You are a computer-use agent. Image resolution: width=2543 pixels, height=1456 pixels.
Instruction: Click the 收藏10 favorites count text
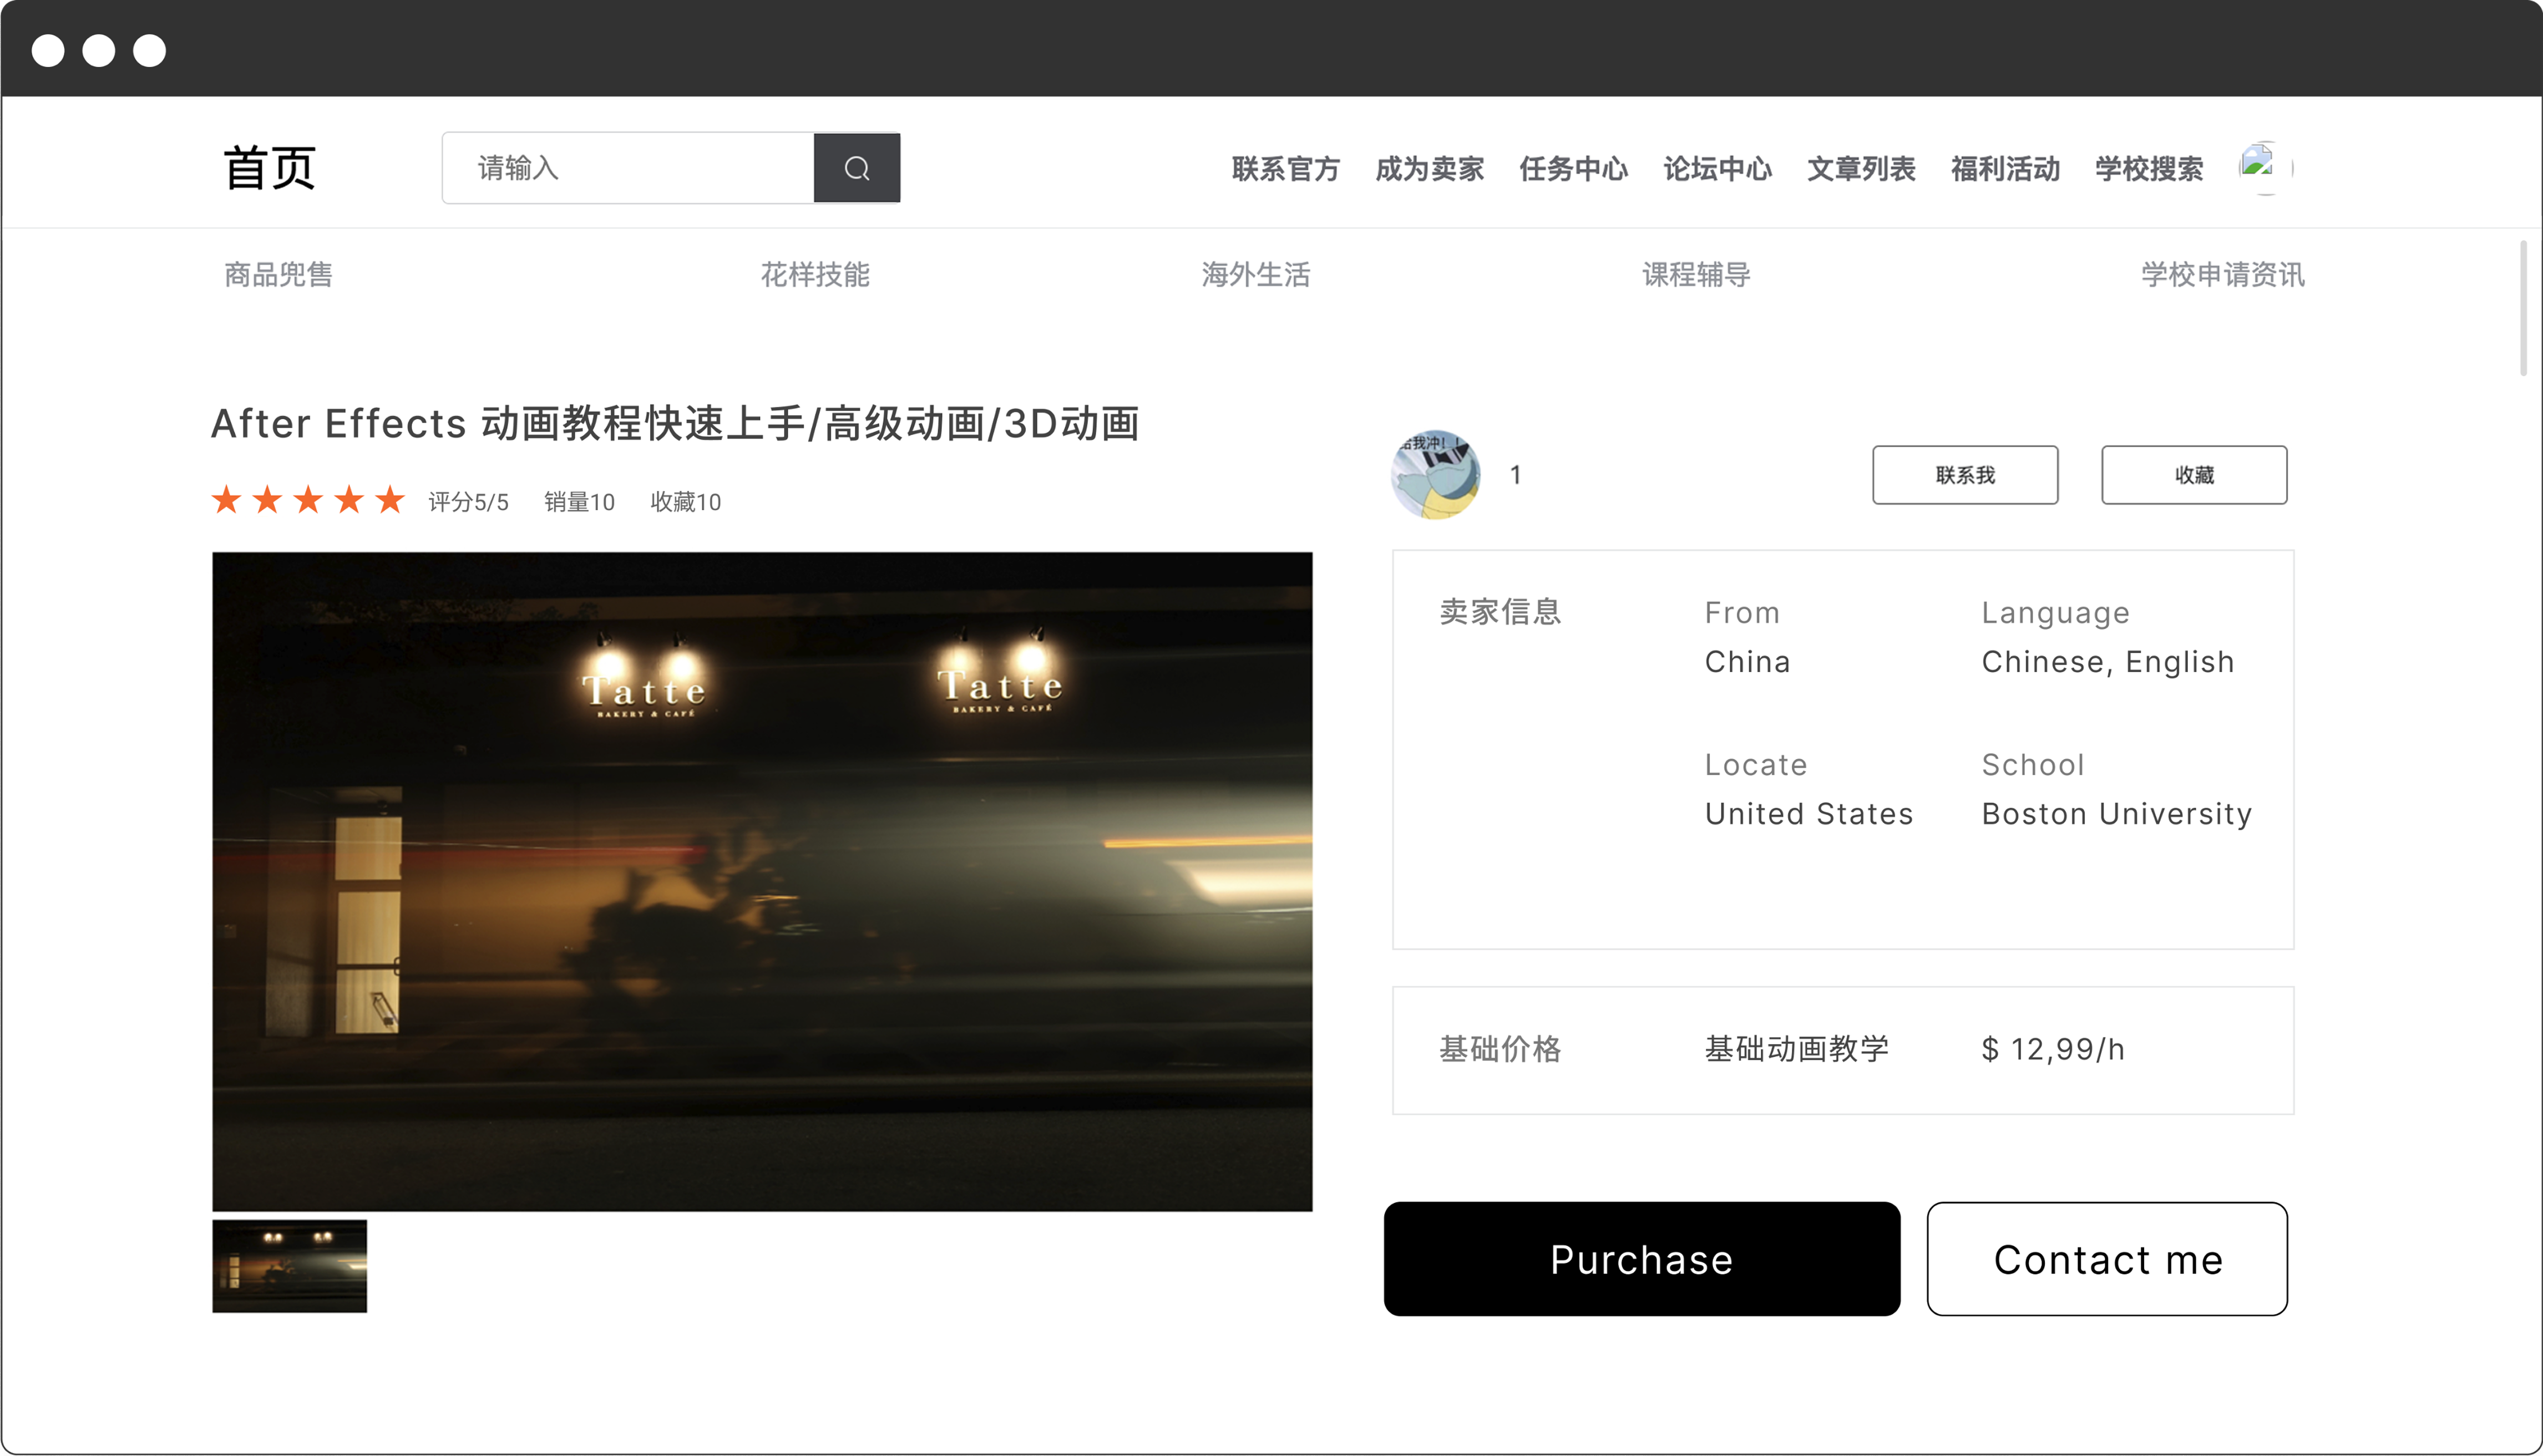(x=686, y=502)
